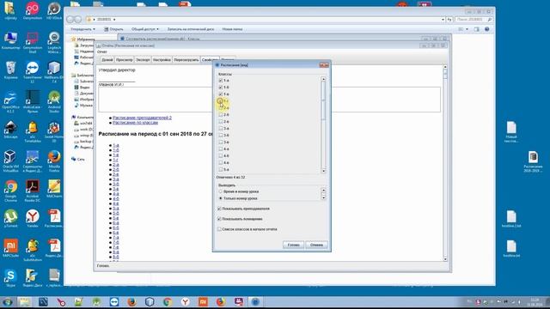
Task: Open Genymotion desktop shortcut
Action: [33, 10]
